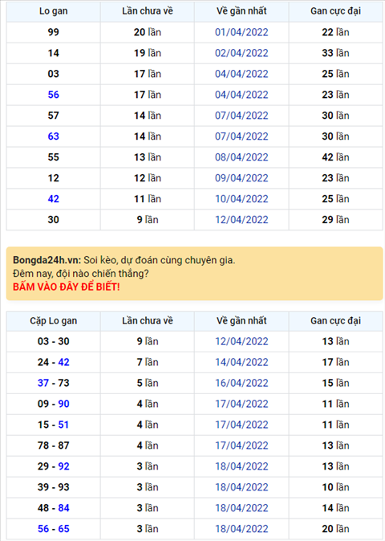
Task: Select pair cell 37 - 73
Action: point(54,383)
